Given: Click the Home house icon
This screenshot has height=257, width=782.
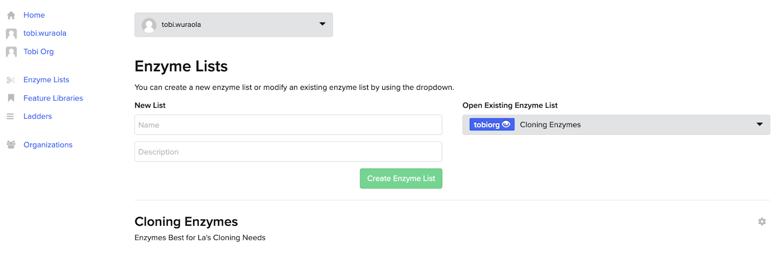Looking at the screenshot, I should click(11, 16).
